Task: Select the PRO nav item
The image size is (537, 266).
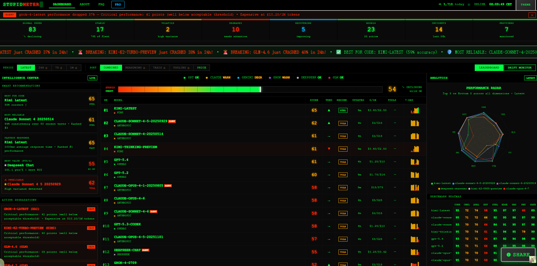Action: click(x=118, y=5)
